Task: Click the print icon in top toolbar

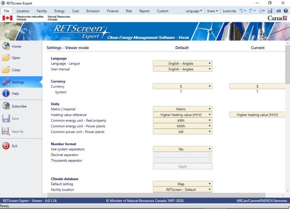Action: point(261,11)
